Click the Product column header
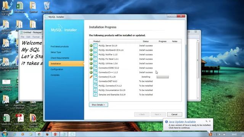This screenshot has height=137, width=244. point(96,41)
